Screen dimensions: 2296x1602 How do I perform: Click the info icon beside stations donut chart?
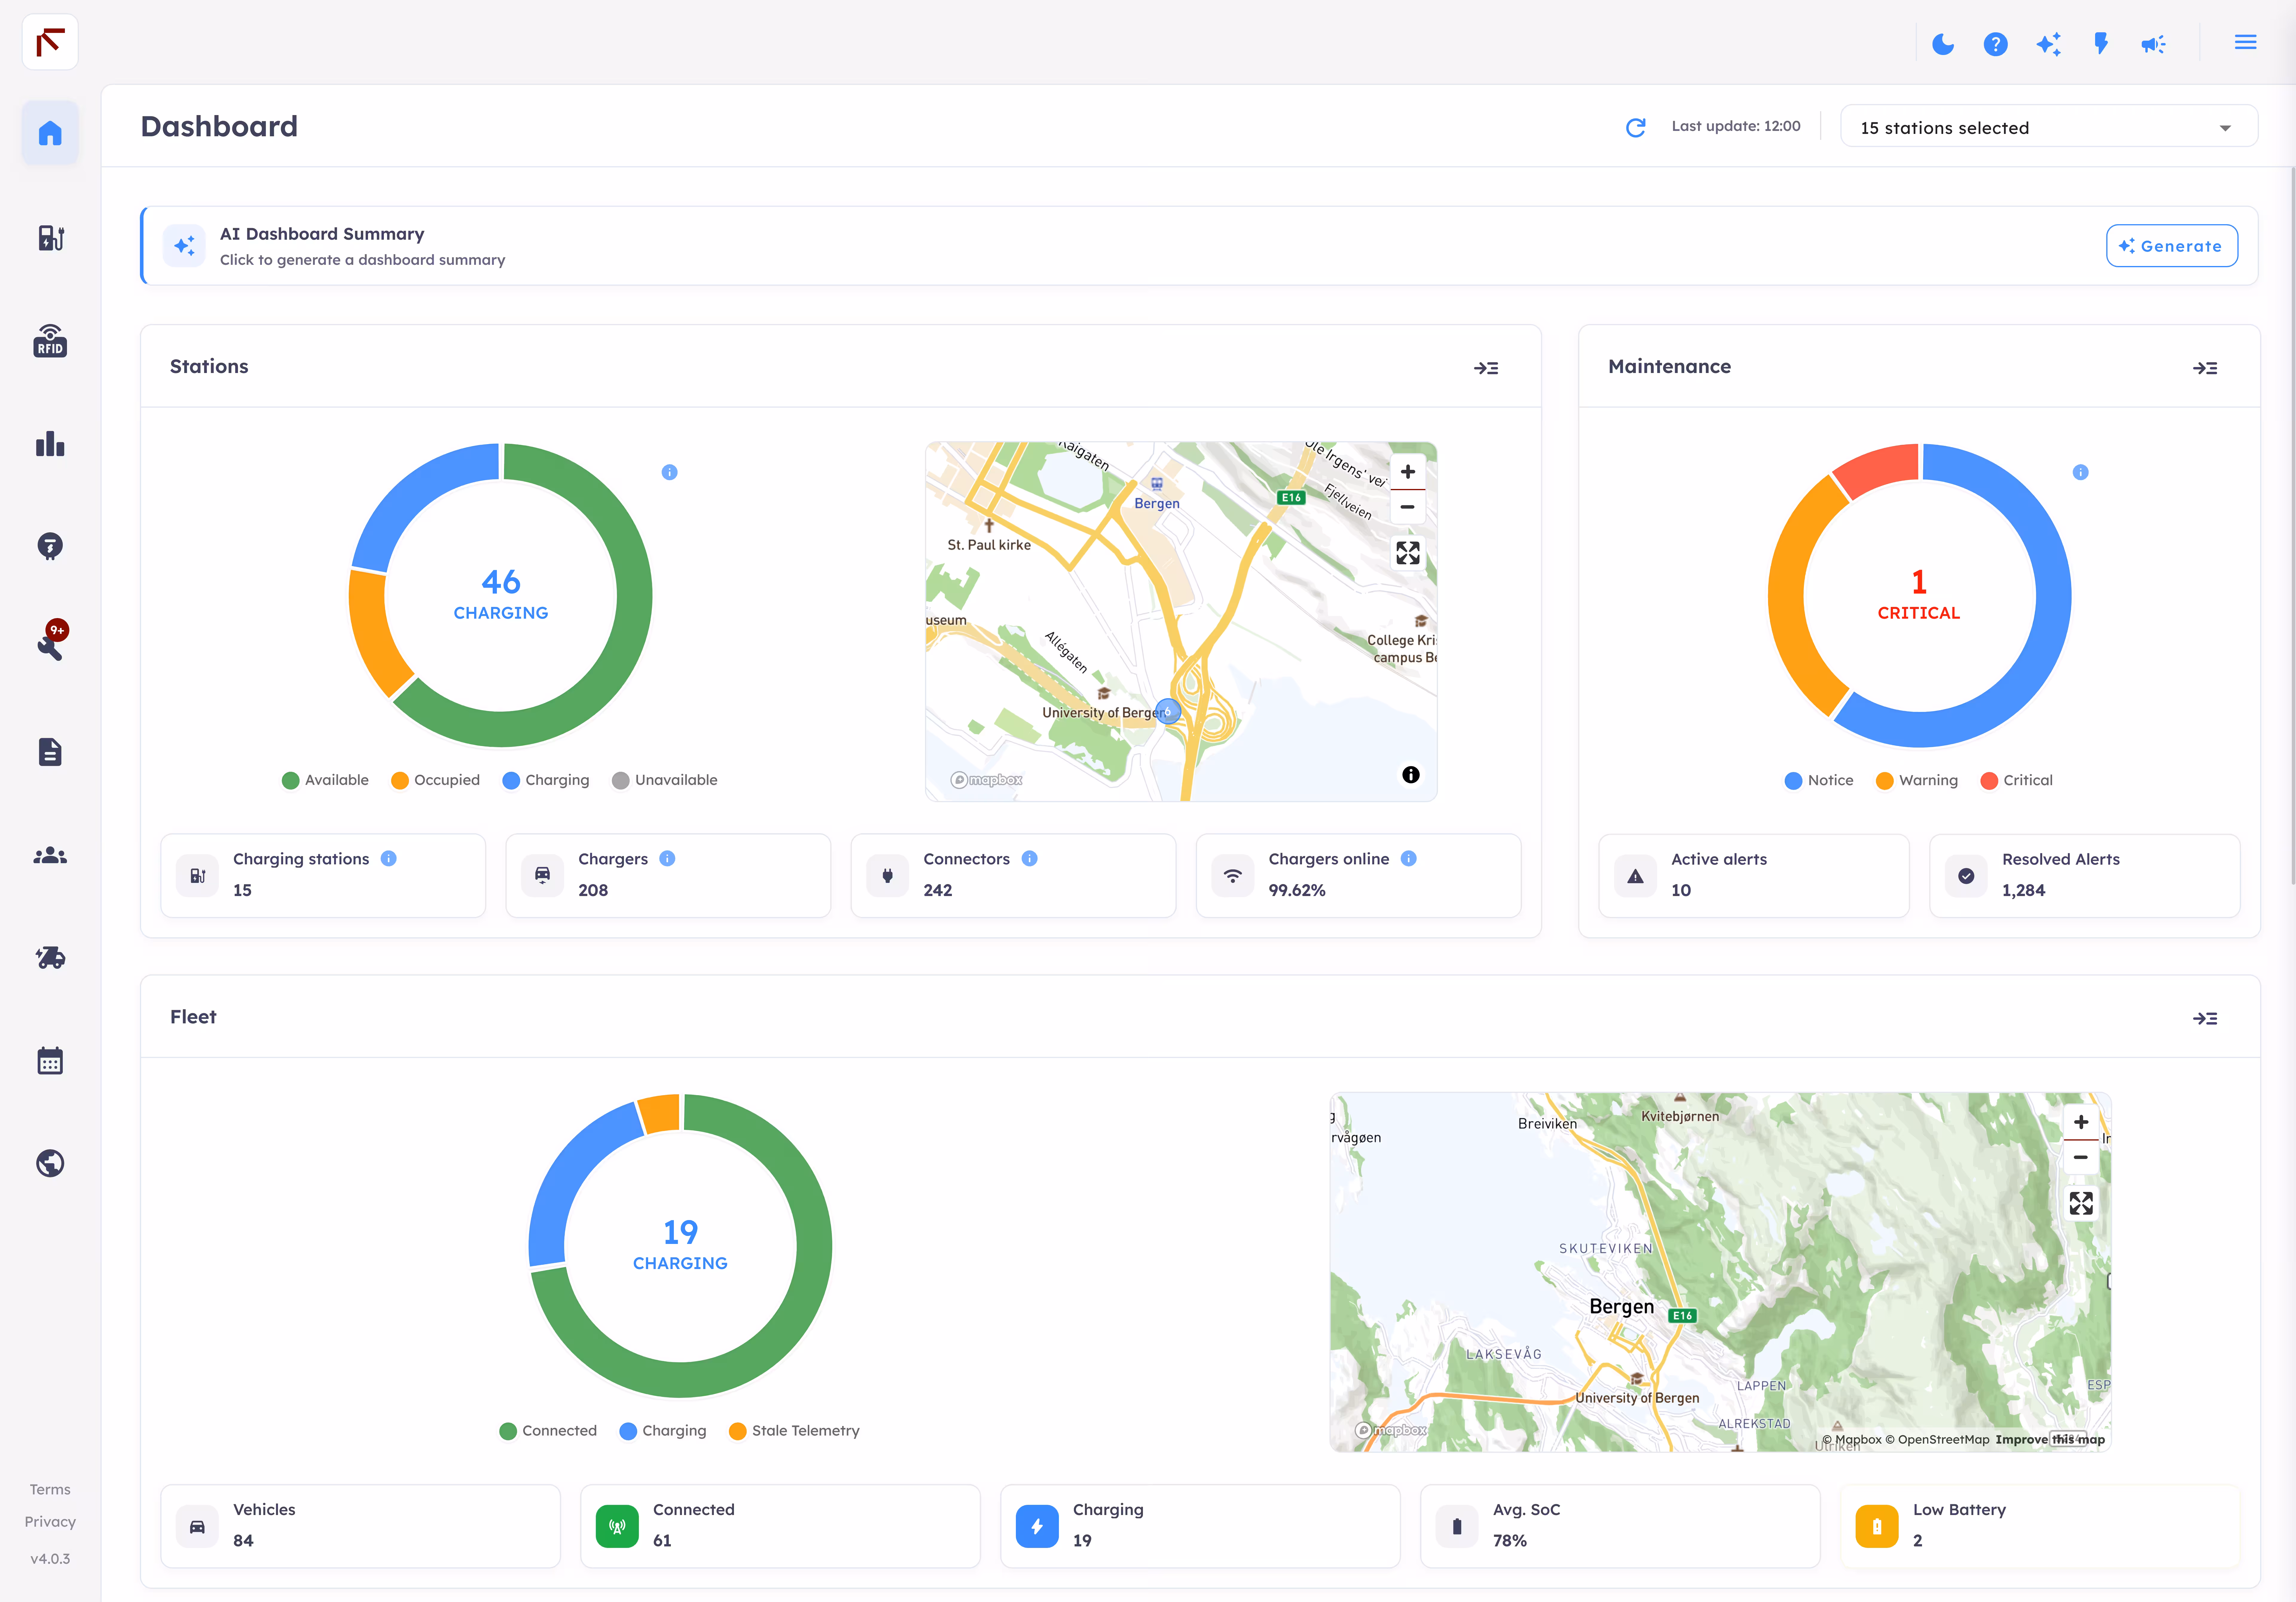pos(670,472)
